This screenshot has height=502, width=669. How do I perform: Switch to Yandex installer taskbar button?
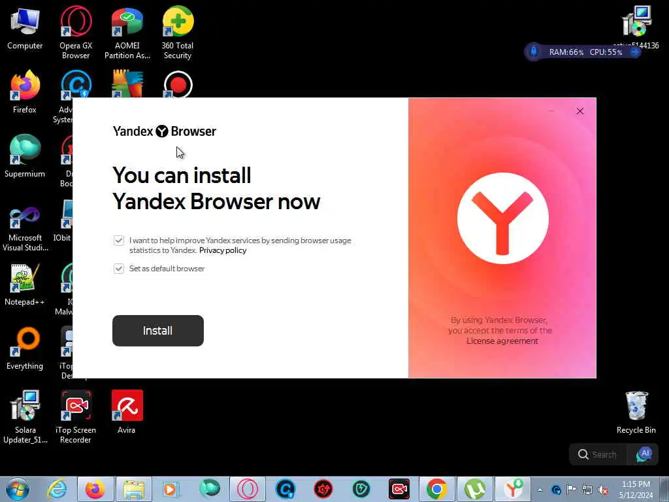[x=514, y=489]
